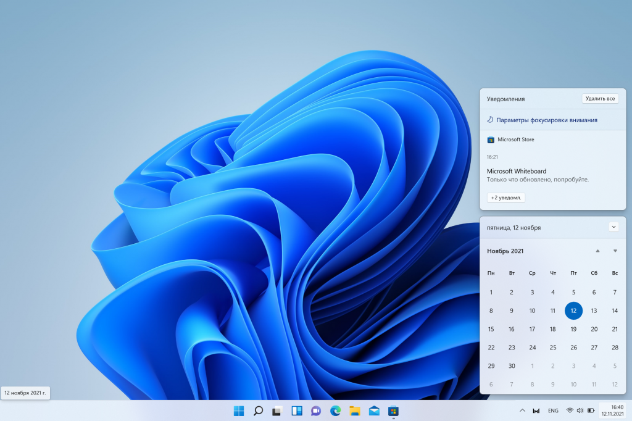Open File Explorer from the taskbar
Screen dimensions: 632x421
(x=354, y=411)
